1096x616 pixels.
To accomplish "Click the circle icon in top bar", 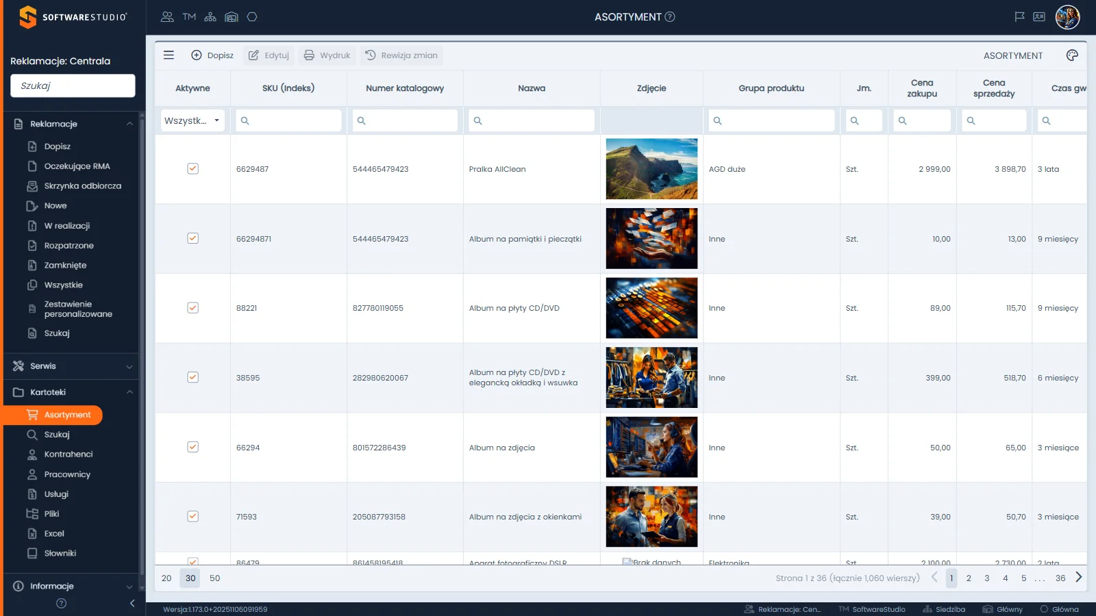I will pyautogui.click(x=252, y=17).
